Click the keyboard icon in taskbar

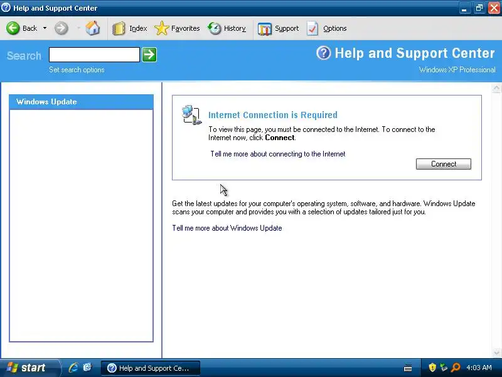(408, 368)
